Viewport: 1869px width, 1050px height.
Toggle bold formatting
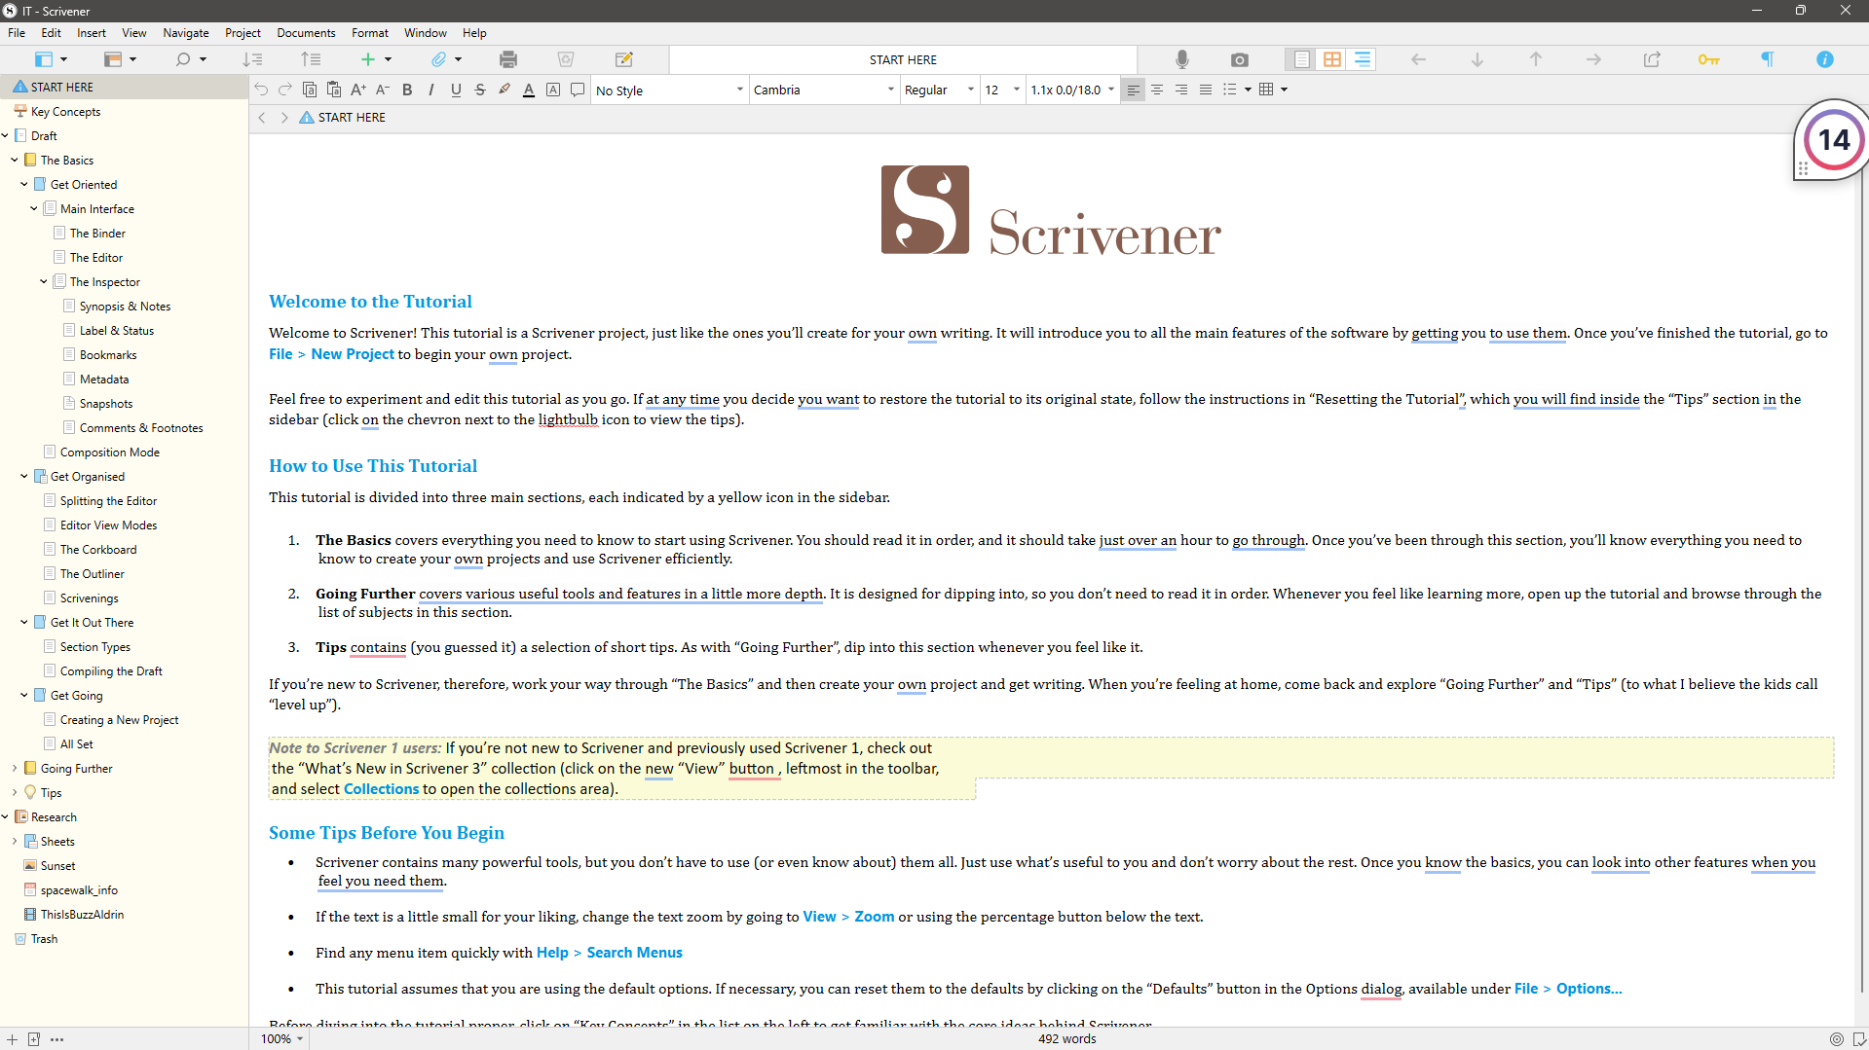coord(407,90)
